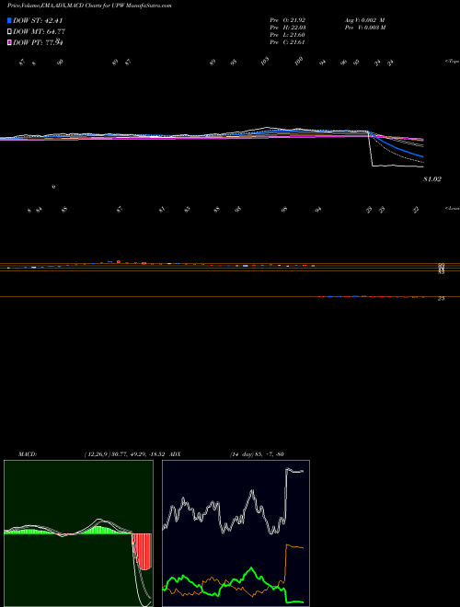The height and width of the screenshot is (607, 460).
Task: Click the 23 level label on the volume axis
Action: (x=441, y=299)
